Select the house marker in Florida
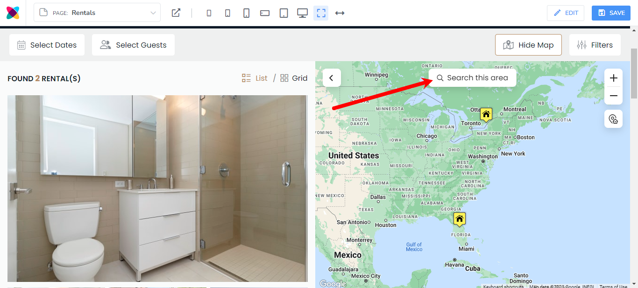 coord(460,219)
